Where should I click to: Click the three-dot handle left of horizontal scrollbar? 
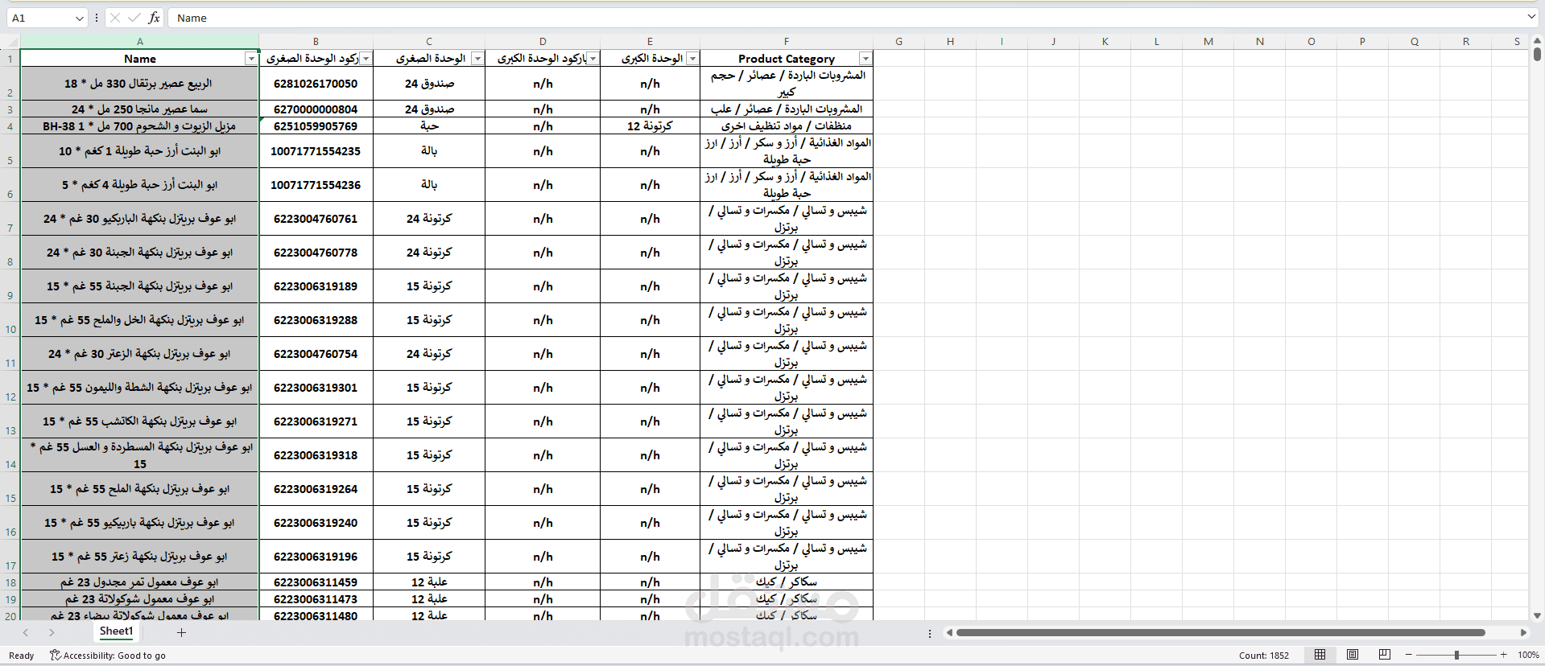(x=930, y=633)
